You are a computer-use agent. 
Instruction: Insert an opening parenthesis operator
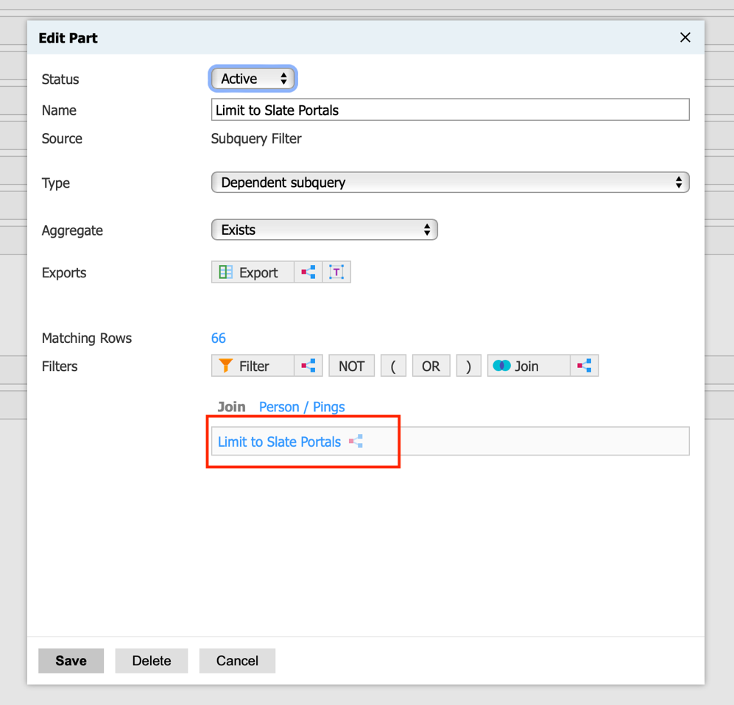pyautogui.click(x=393, y=366)
